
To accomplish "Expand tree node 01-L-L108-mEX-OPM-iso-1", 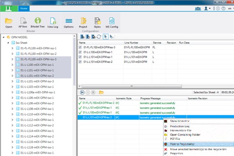I will tap(13, 109).
